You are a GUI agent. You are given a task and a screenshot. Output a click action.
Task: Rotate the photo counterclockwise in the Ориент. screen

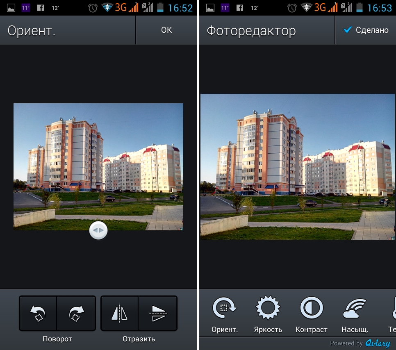(38, 313)
